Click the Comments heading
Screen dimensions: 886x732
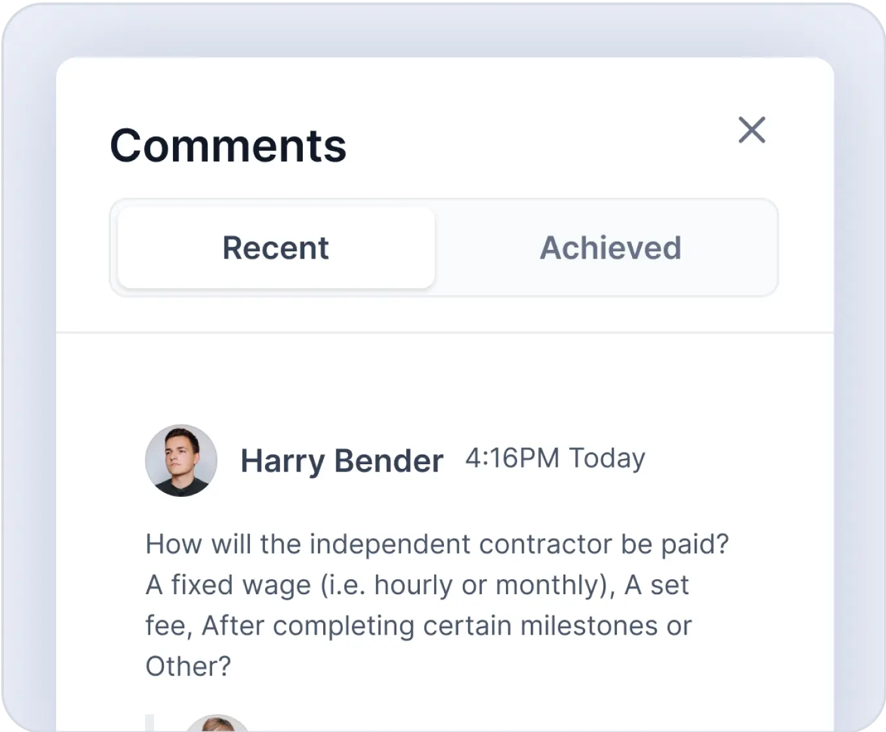[229, 145]
